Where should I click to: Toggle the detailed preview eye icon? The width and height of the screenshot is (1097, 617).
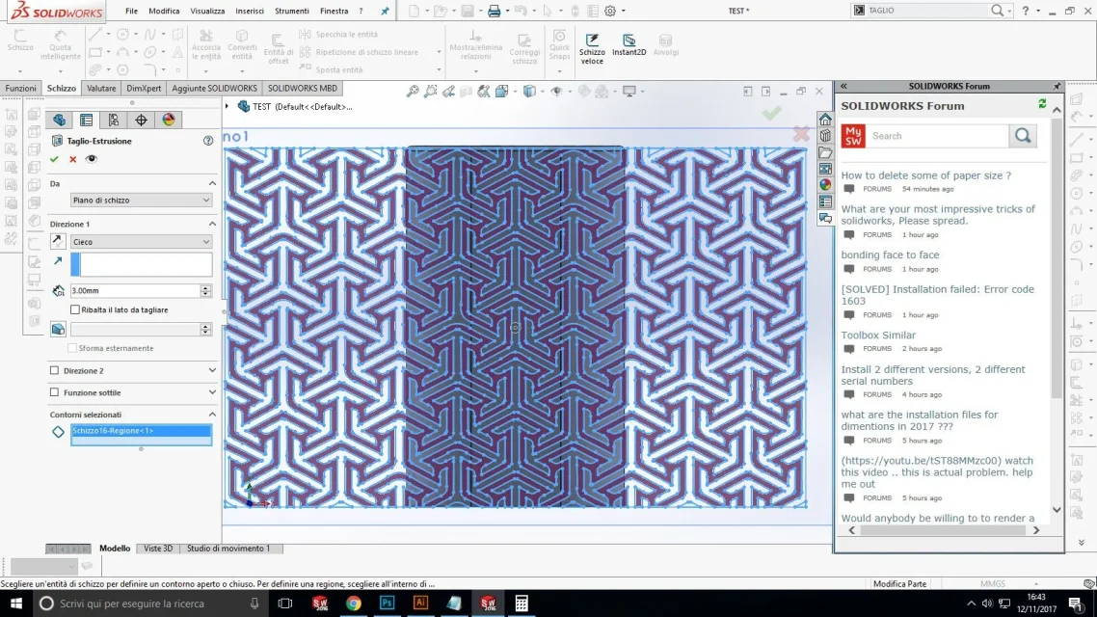(x=92, y=159)
